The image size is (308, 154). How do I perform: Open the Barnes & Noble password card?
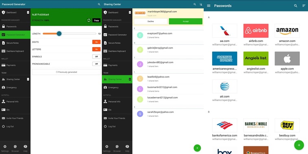(256, 130)
